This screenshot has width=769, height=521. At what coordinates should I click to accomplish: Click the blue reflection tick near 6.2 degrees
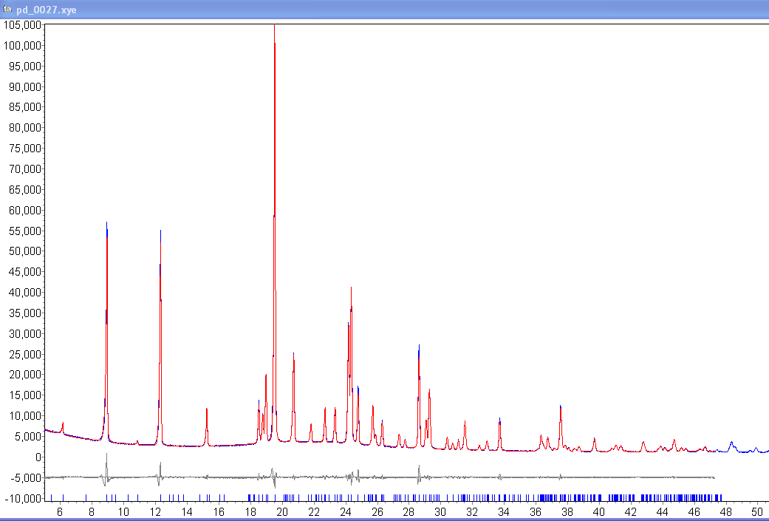click(63, 497)
